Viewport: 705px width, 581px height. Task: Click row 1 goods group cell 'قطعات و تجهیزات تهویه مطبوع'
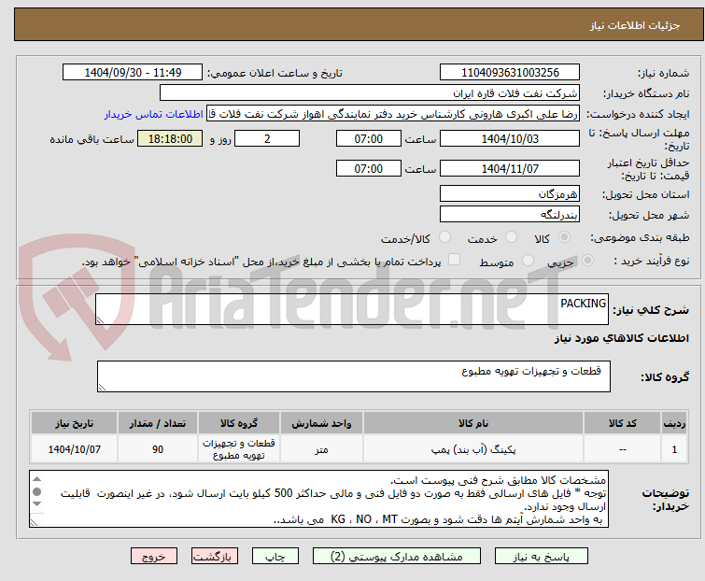tap(239, 448)
